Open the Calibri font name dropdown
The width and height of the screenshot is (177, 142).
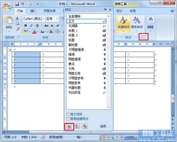(44, 19)
